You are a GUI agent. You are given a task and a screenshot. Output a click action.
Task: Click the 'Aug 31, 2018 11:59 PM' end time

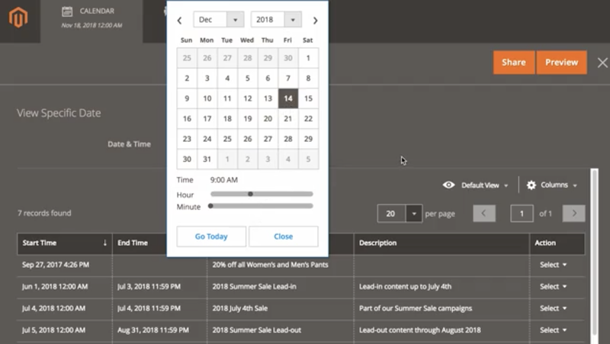click(153, 330)
